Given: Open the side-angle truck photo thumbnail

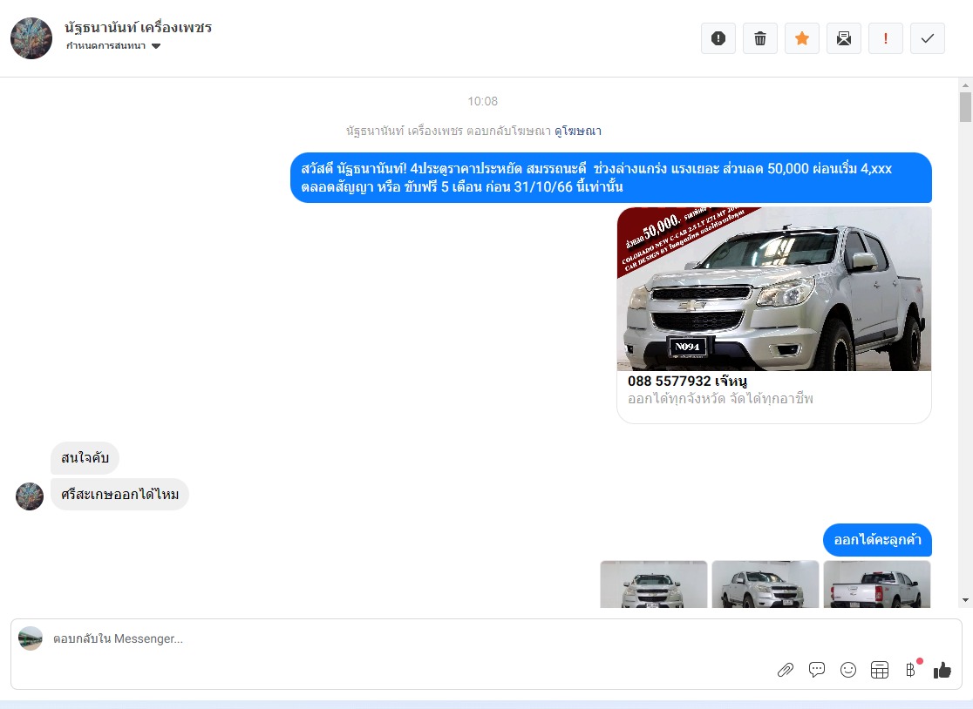Looking at the screenshot, I should 765,584.
